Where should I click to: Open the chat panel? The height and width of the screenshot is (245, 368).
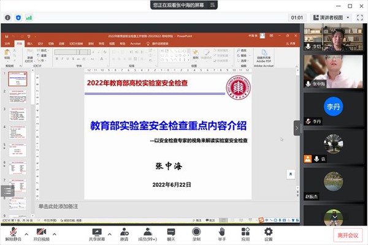172,233
